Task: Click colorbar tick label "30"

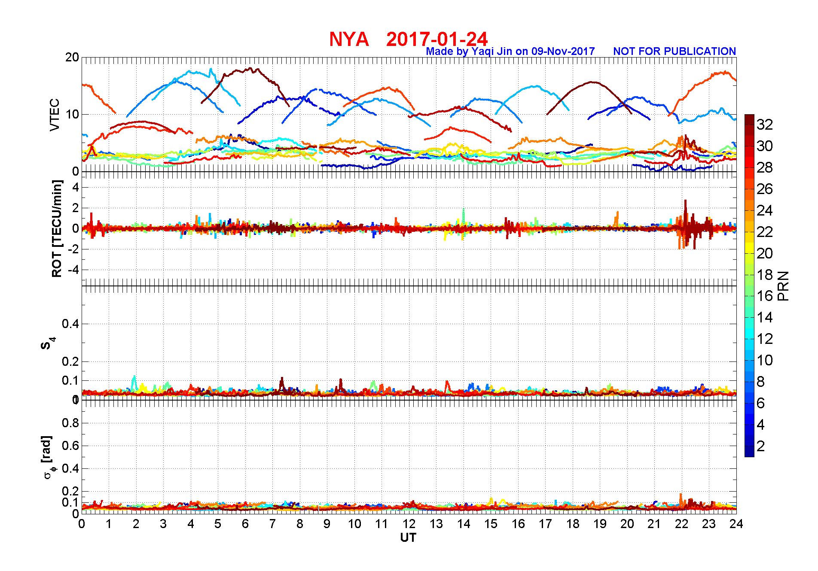Action: pos(765,146)
